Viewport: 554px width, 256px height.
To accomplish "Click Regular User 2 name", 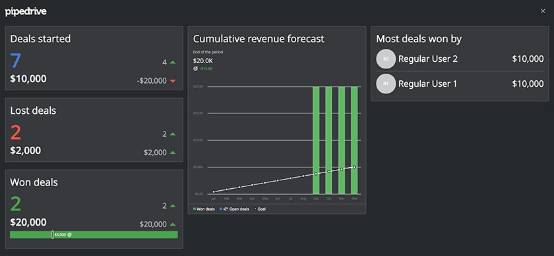I will click(428, 59).
